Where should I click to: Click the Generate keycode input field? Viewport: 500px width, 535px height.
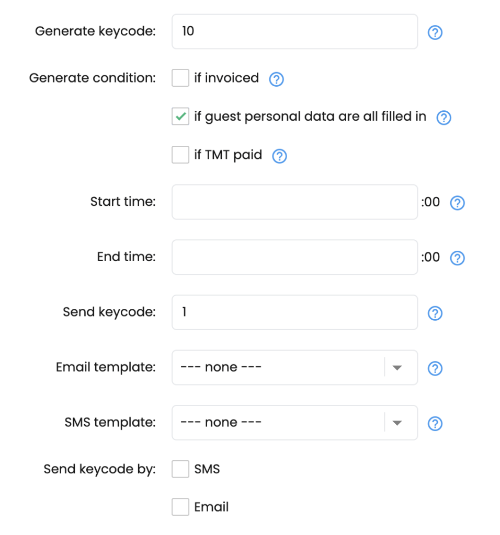point(294,31)
